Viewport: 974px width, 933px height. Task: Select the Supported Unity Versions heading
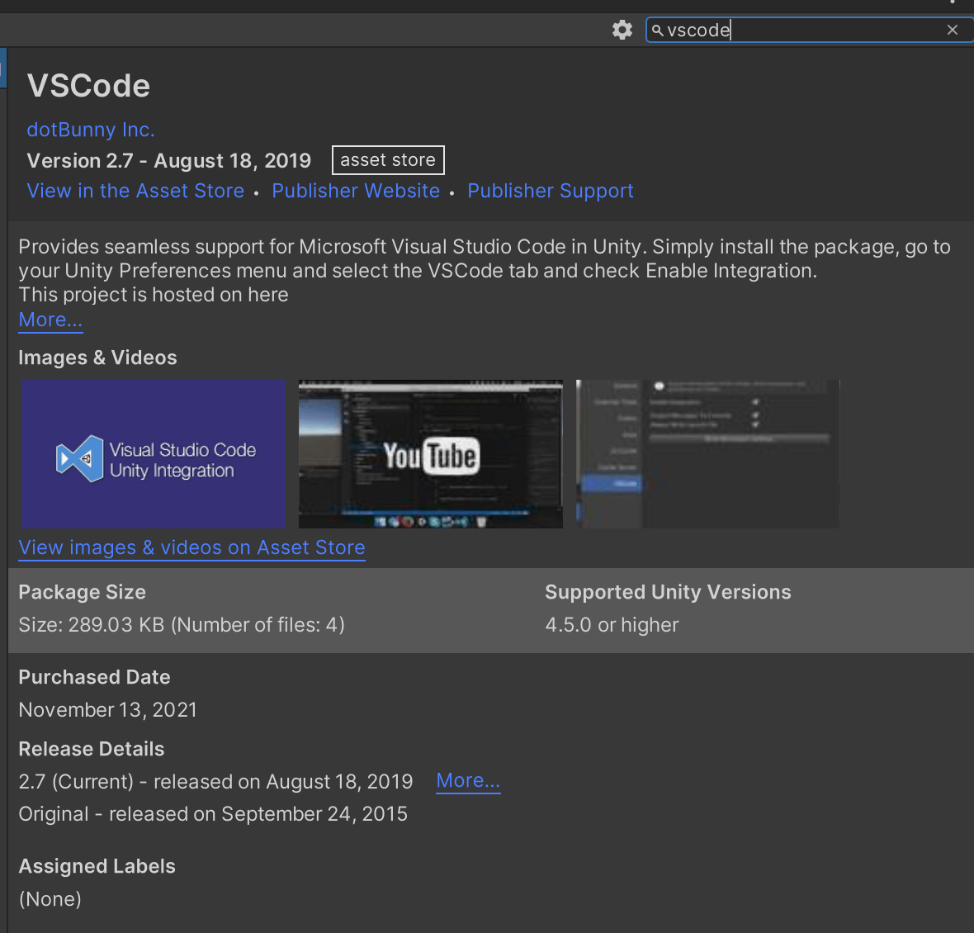(669, 593)
